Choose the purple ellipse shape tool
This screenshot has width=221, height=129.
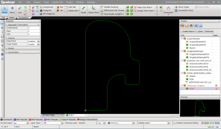[x=33, y=14]
